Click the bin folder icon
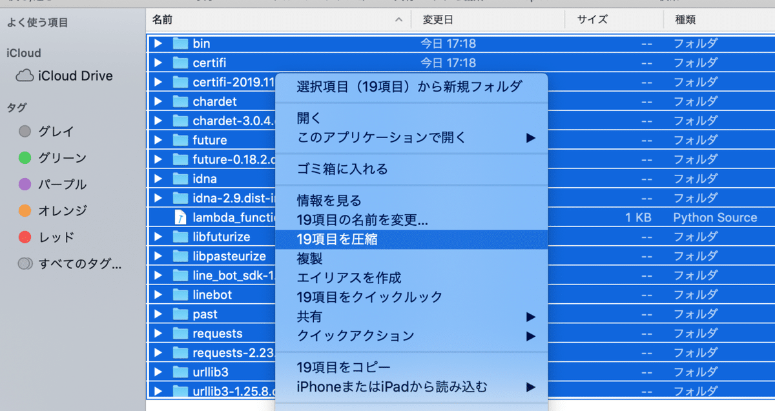 (x=181, y=43)
